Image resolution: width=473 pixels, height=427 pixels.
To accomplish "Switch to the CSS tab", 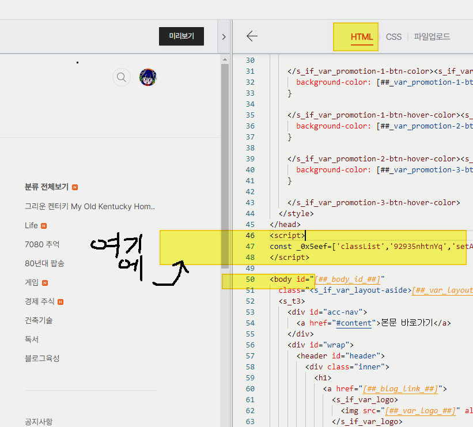I will (393, 37).
